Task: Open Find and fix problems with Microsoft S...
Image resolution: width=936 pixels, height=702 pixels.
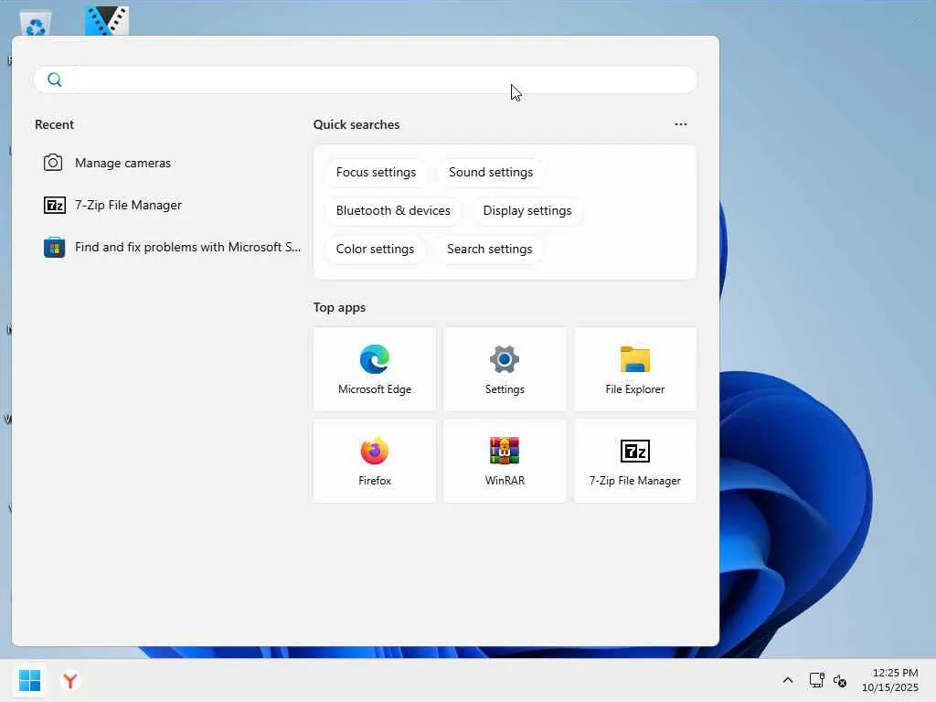Action: pos(169,247)
